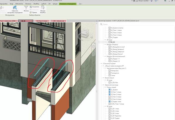The image size is (175, 120).
Task: Open the pyRevit ribbon tab
Action: 44,4
